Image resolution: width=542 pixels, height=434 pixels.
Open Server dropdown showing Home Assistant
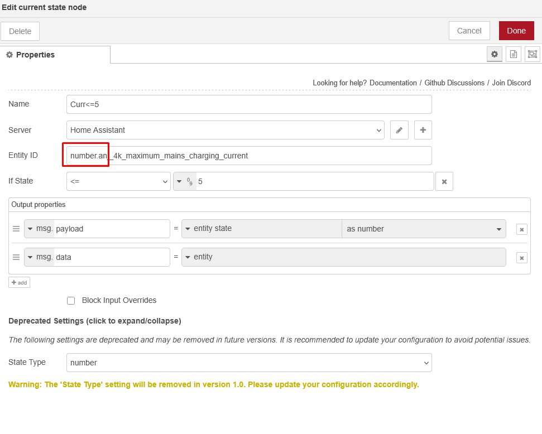point(225,130)
